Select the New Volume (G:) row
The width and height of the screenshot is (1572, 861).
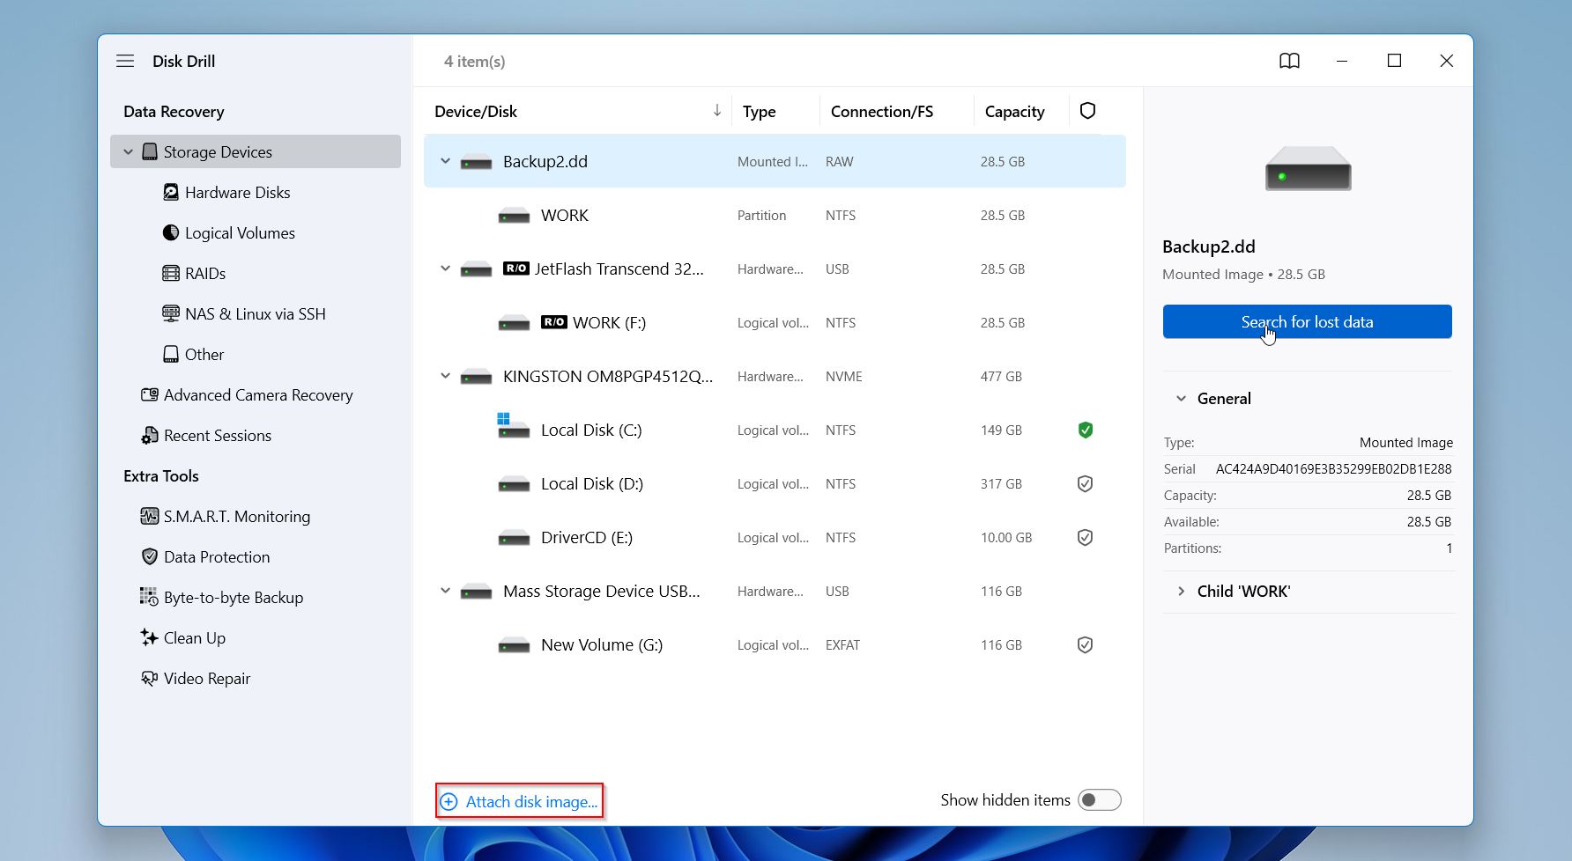775,644
